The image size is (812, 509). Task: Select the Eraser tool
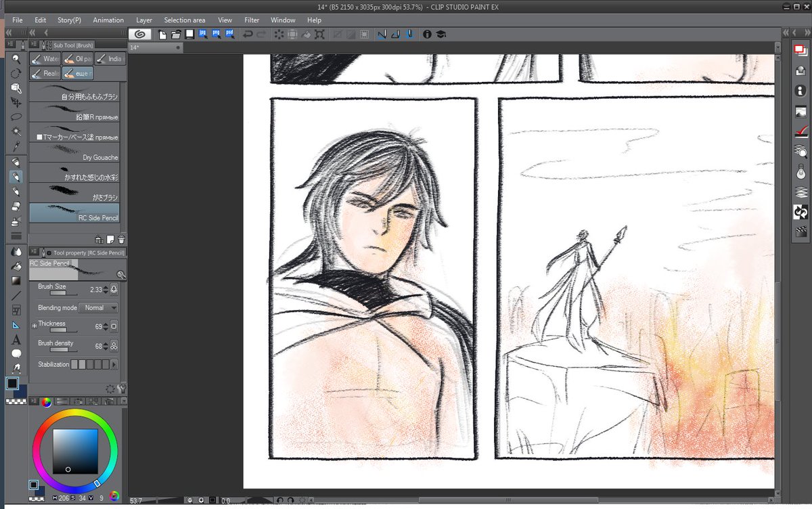[16, 206]
